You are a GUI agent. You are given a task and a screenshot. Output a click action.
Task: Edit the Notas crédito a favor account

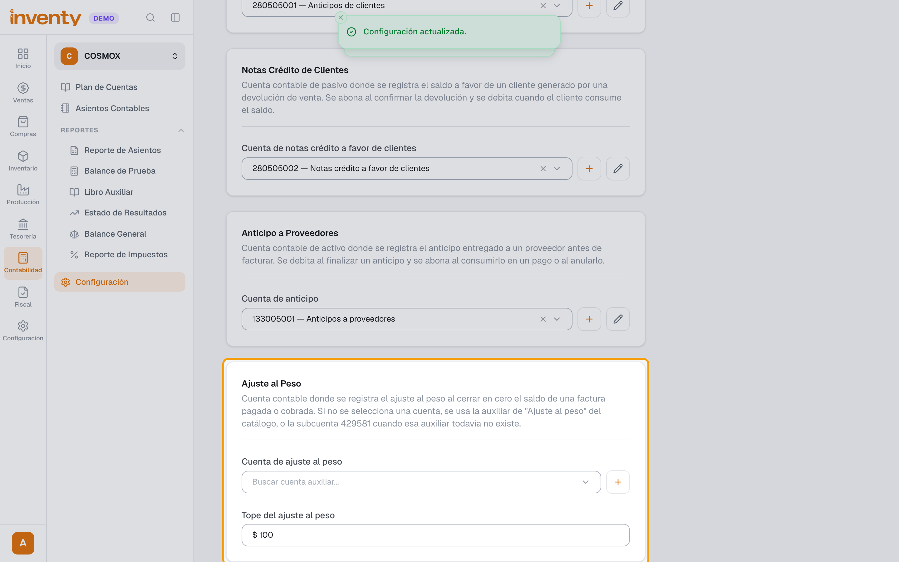point(618,169)
